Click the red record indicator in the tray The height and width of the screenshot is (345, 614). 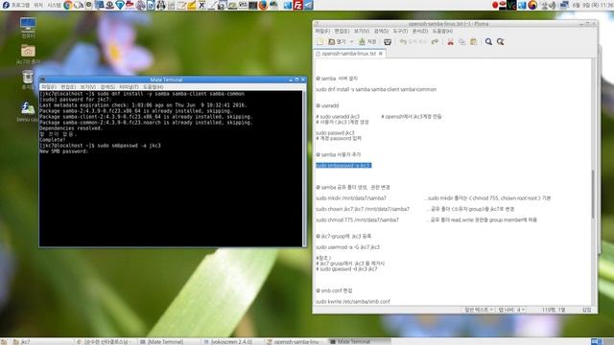click(495, 5)
